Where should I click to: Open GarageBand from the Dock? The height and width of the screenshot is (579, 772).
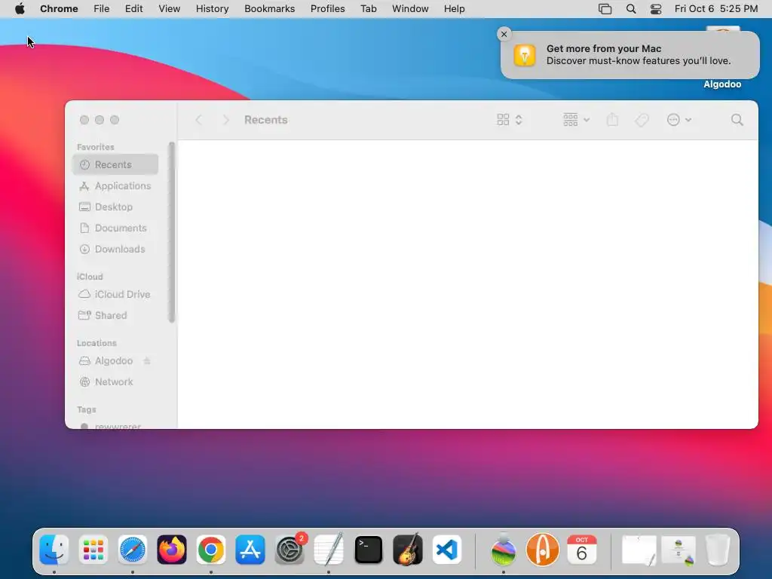tap(408, 550)
